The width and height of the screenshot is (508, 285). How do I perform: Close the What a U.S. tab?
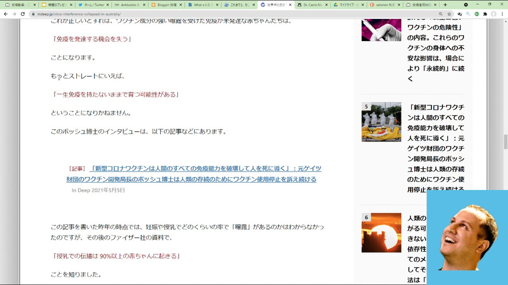pos(217,5)
